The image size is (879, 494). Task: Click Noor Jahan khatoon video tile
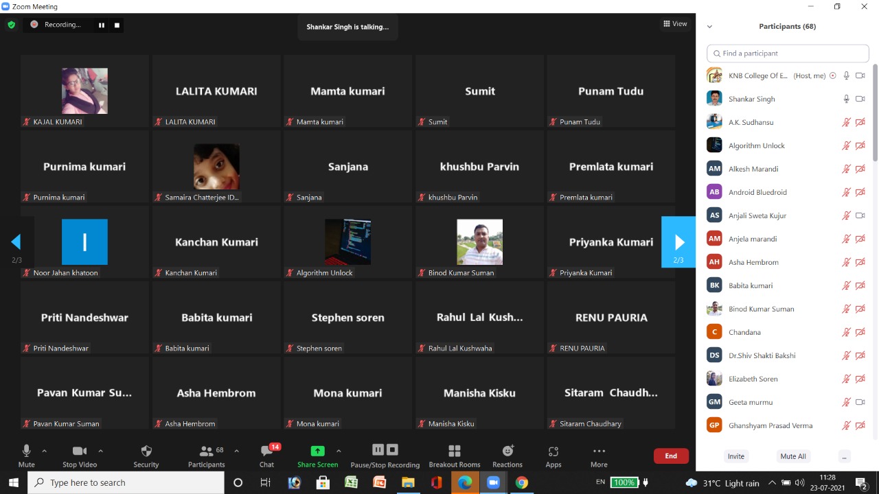pyautogui.click(x=84, y=242)
